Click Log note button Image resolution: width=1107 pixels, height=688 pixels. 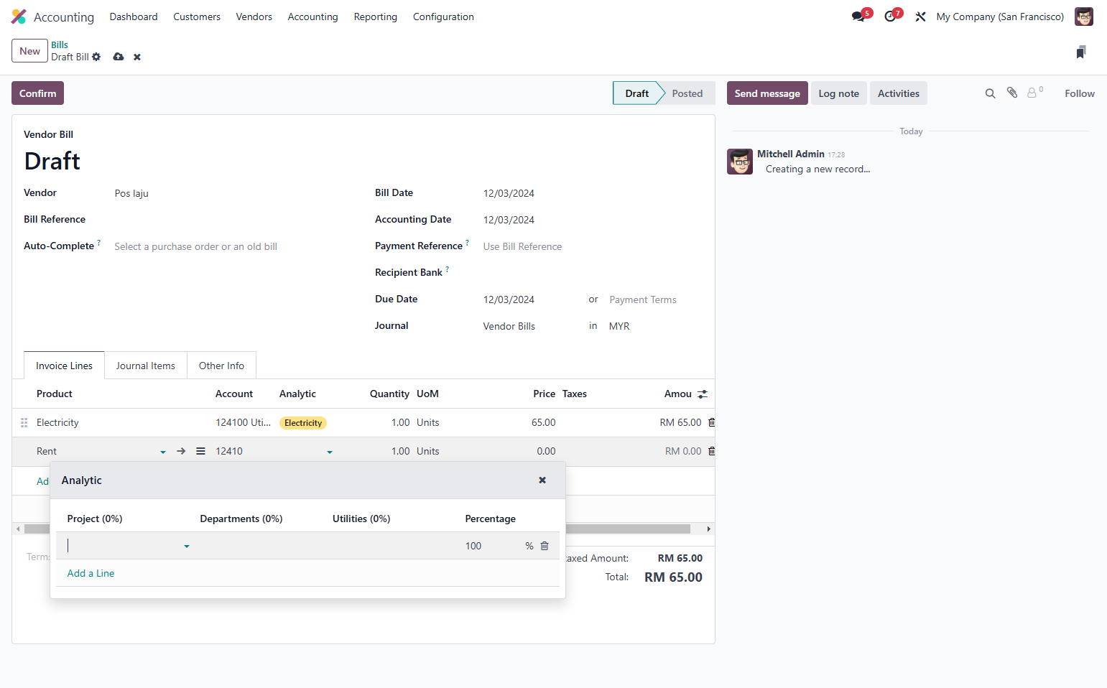tap(838, 93)
